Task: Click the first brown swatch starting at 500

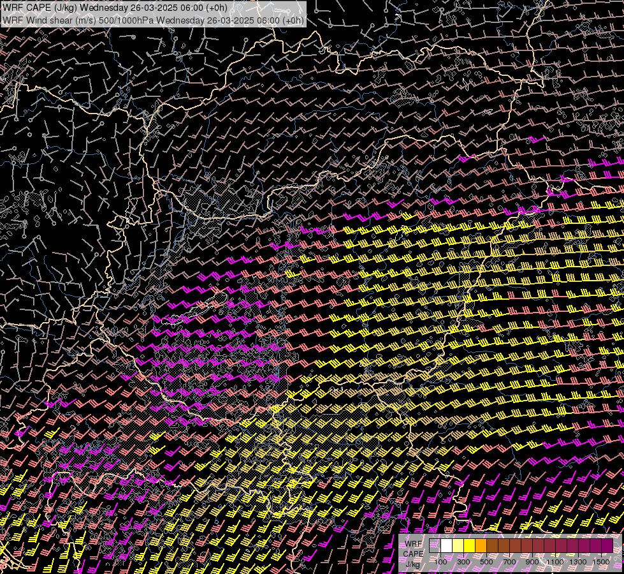Action: [x=492, y=545]
